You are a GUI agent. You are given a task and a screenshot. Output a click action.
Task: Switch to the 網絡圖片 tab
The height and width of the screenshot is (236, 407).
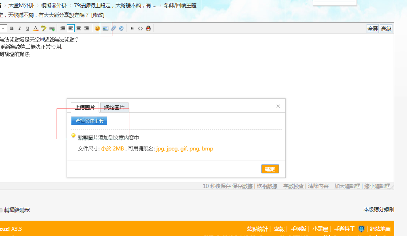click(114, 107)
